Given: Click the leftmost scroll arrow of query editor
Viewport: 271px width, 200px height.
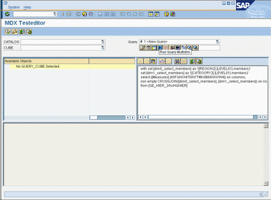Looking at the screenshot, I should 140,117.
